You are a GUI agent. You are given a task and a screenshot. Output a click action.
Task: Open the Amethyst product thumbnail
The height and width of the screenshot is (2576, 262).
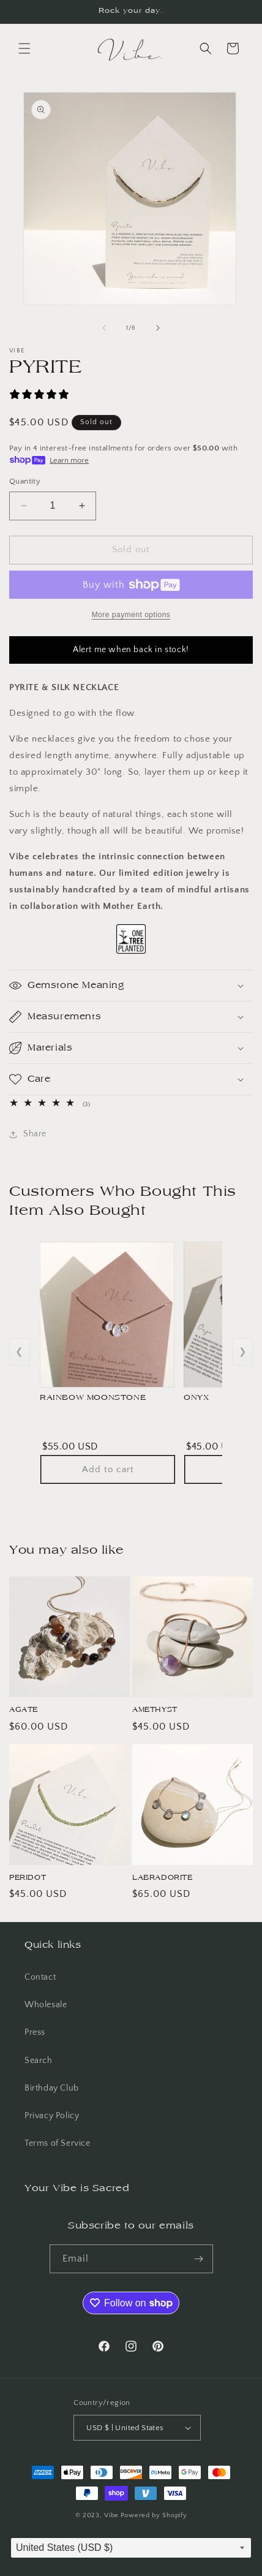click(192, 1636)
